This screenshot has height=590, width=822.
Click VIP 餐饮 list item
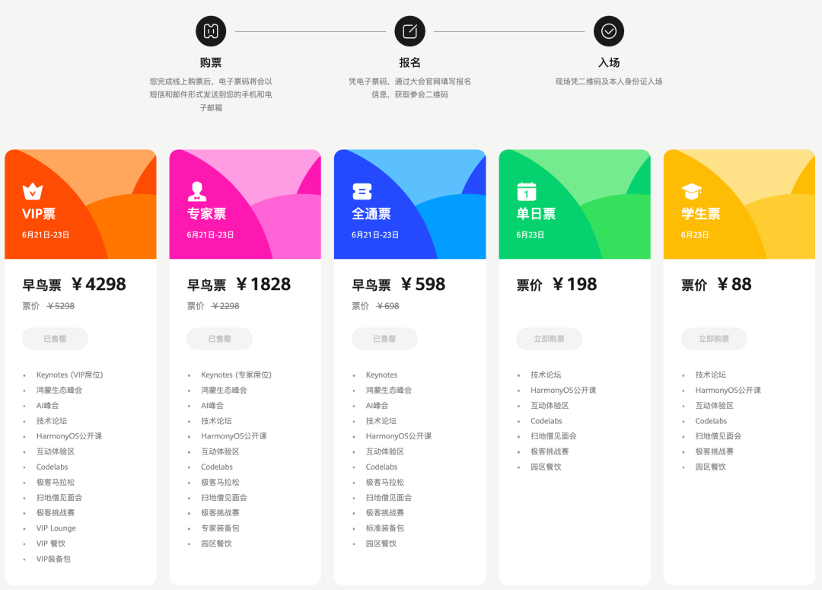click(x=51, y=544)
